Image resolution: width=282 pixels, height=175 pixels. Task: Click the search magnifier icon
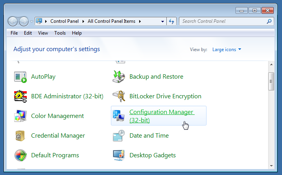269,21
